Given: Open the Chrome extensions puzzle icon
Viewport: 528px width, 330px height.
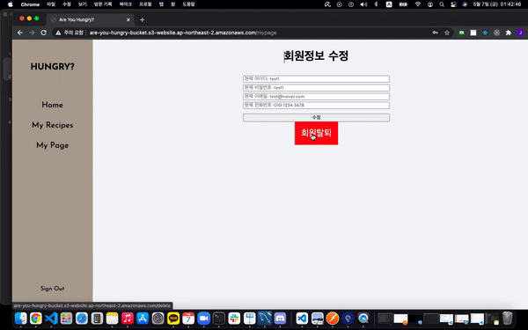Looking at the screenshot, I should (508, 33).
